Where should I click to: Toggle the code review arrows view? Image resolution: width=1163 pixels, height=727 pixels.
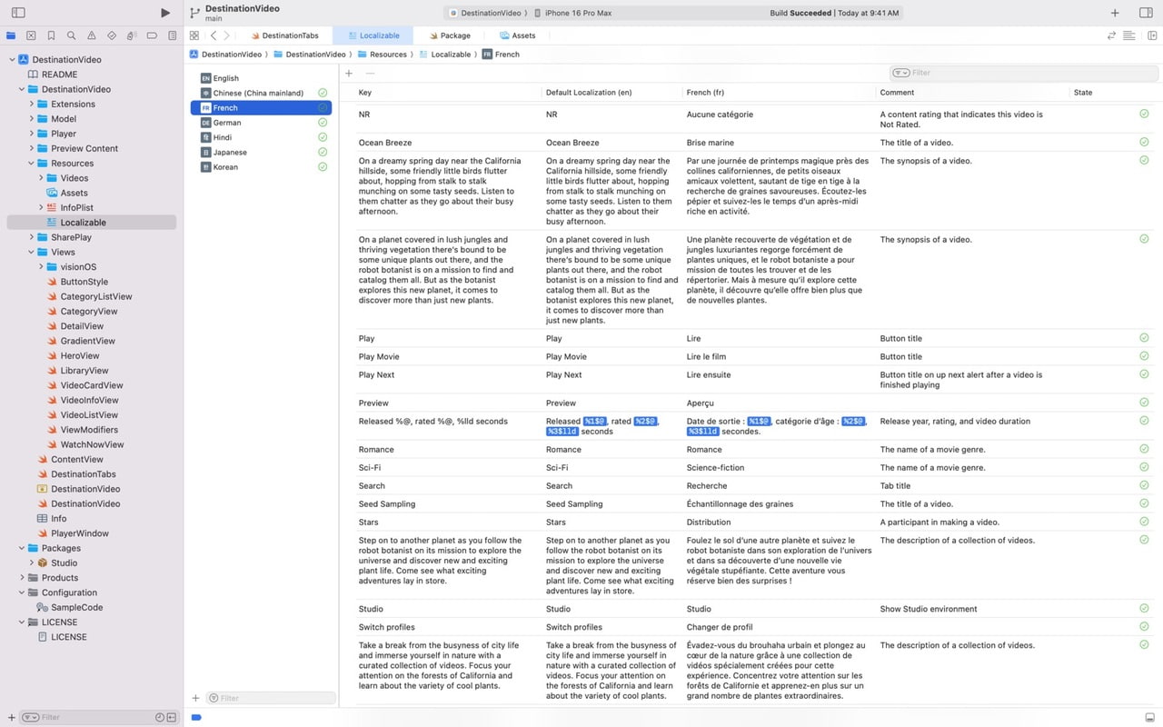(1111, 35)
